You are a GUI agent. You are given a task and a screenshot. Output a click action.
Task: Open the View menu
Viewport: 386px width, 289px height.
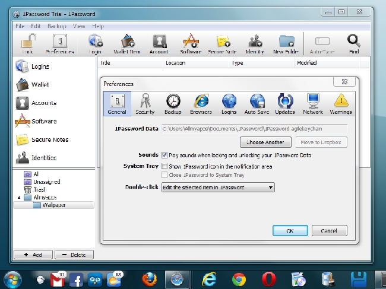[79, 26]
